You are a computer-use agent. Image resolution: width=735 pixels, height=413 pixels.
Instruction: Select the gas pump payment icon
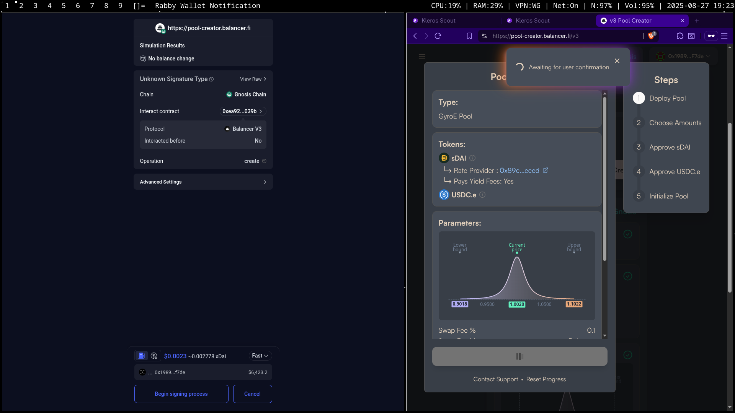(142, 356)
